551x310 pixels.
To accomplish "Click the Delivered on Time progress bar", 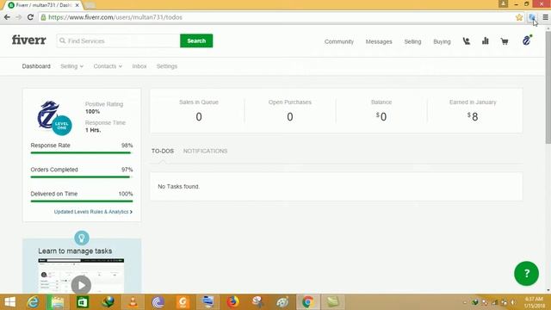I will point(82,201).
